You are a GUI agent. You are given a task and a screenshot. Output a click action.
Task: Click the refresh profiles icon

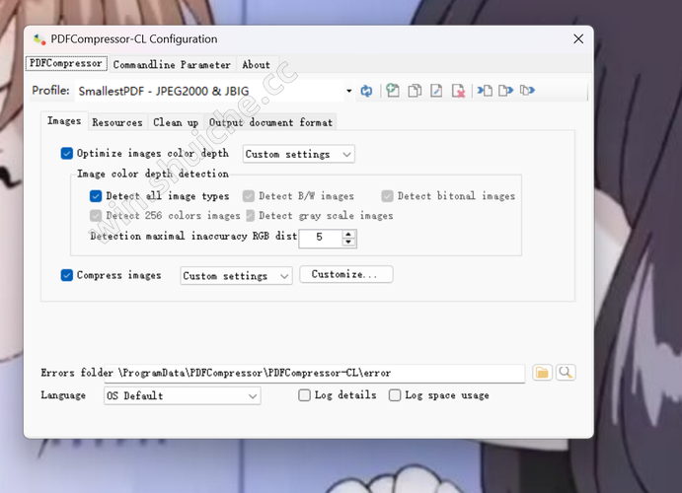tap(366, 91)
